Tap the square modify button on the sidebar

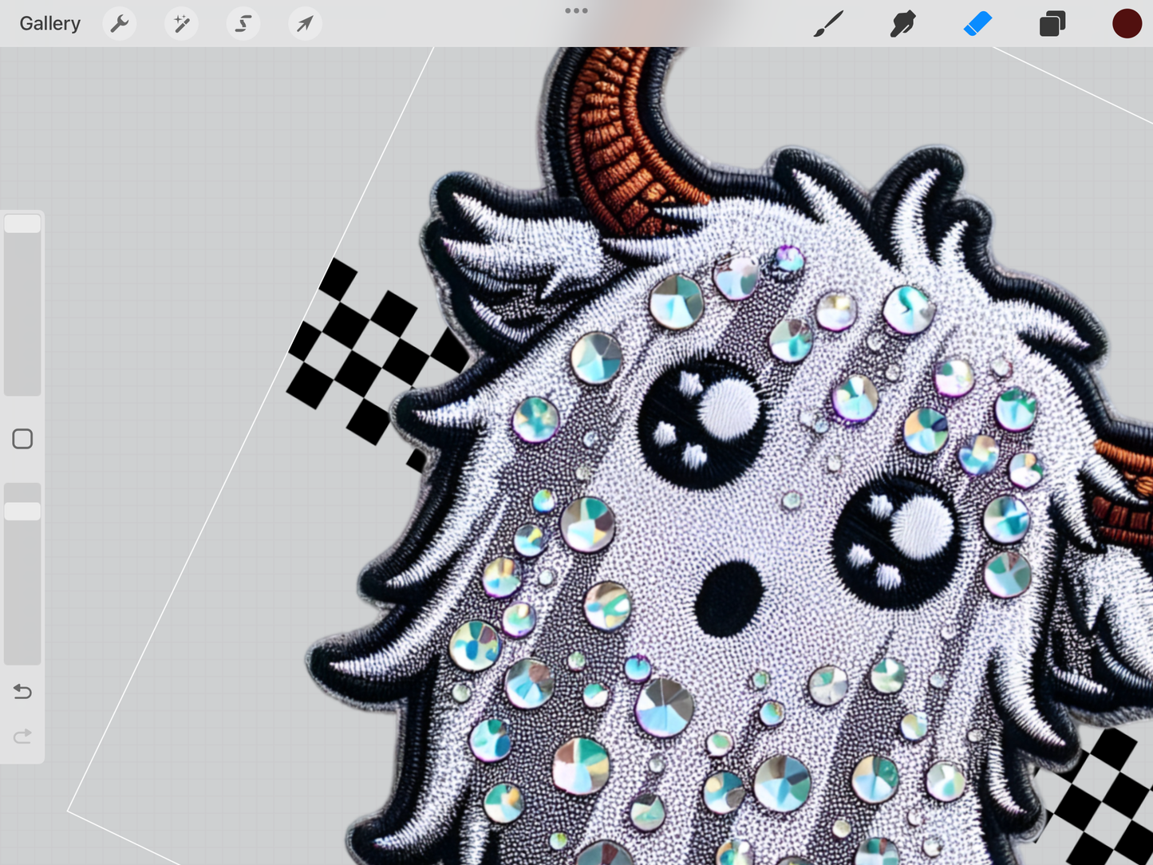22,439
